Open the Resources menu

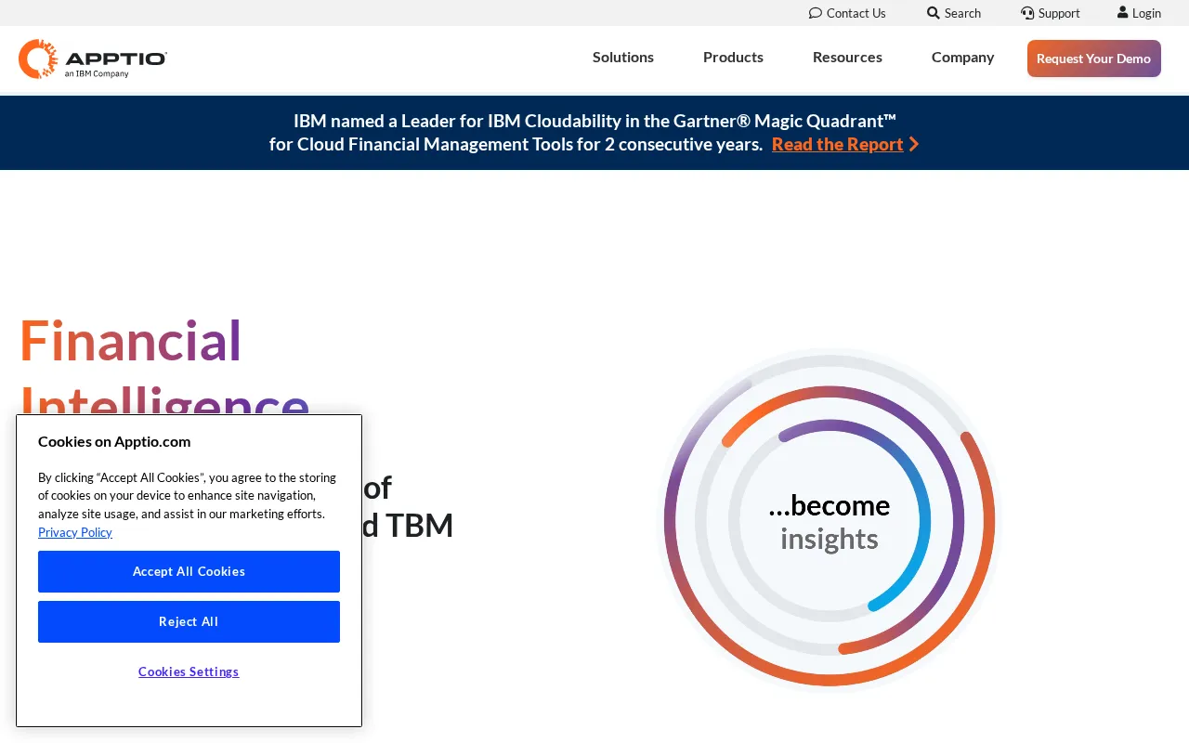pyautogui.click(x=847, y=58)
